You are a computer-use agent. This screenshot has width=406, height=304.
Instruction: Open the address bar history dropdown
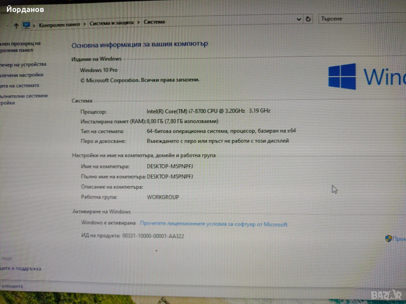pyautogui.click(x=299, y=19)
